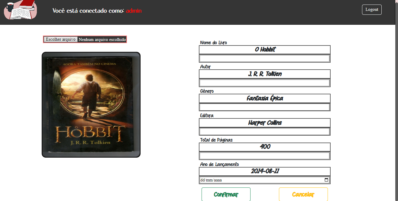The image size is (398, 201).
Task: Focus the new Gênero input field
Action: (x=265, y=107)
